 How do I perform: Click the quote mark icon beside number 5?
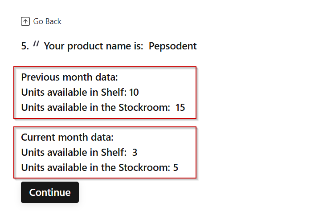click(x=36, y=44)
